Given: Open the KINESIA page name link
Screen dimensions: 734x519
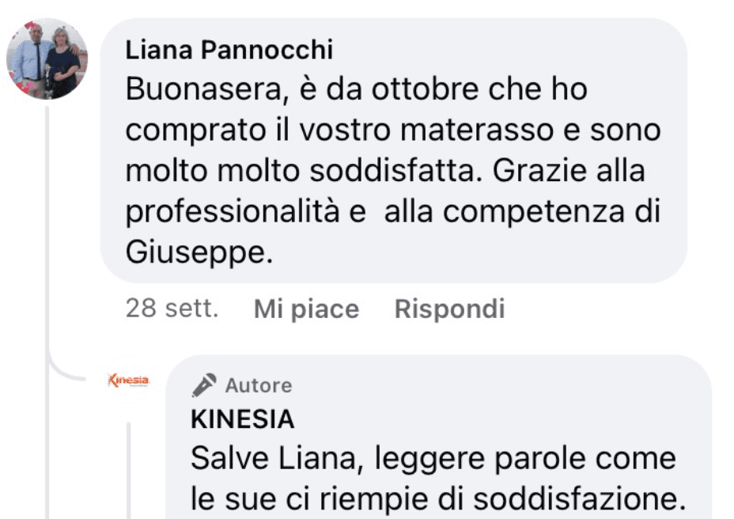Looking at the screenshot, I should pyautogui.click(x=242, y=419).
